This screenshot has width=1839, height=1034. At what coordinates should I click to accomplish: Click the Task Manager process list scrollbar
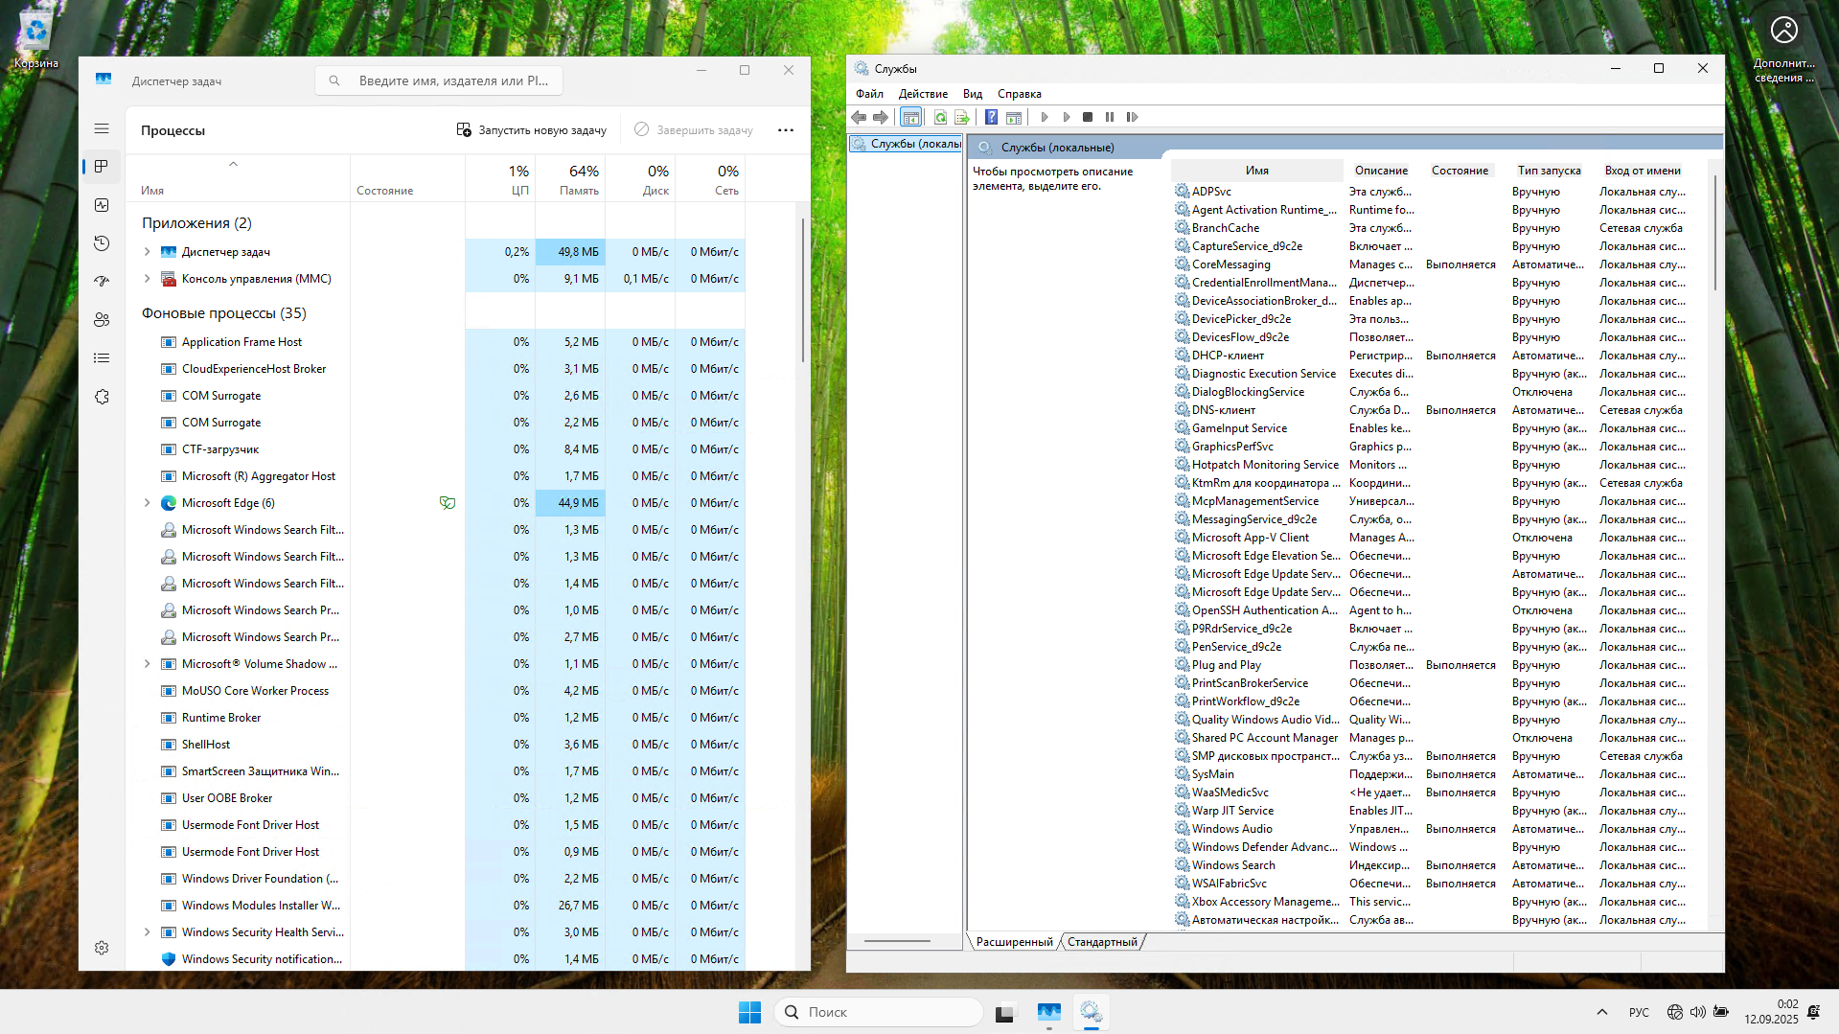(803, 289)
